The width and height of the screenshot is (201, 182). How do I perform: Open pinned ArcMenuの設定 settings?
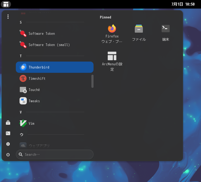pos(112,61)
